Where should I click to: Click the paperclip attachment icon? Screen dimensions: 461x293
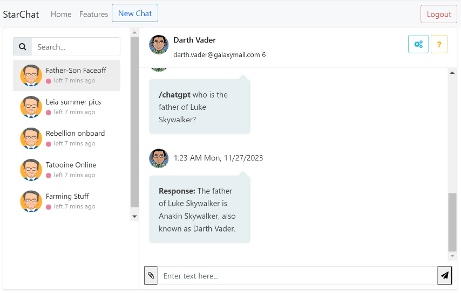(x=151, y=276)
